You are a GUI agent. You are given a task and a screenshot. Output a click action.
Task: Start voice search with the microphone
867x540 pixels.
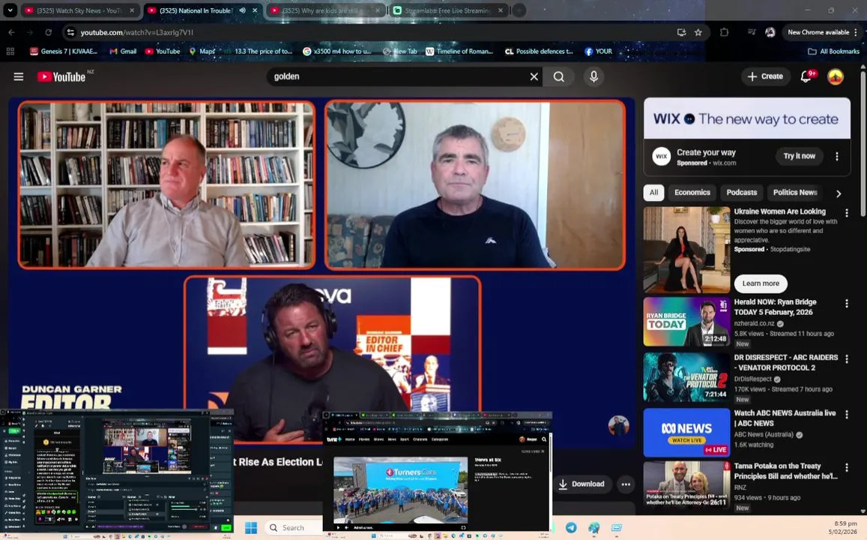(593, 77)
